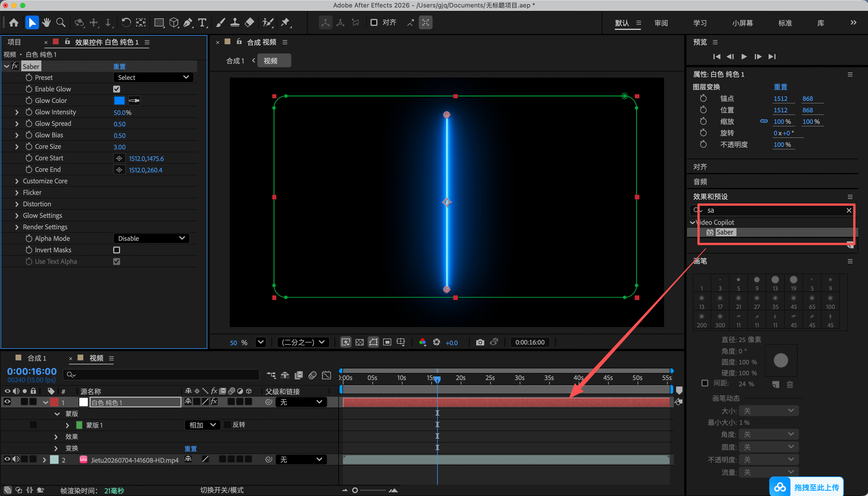
Task: Open Preset Select dropdown
Action: [x=153, y=78]
